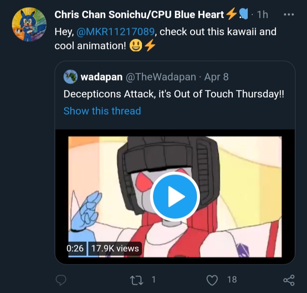
Task: Follow the @MKR11217089 mention link
Action: point(116,32)
